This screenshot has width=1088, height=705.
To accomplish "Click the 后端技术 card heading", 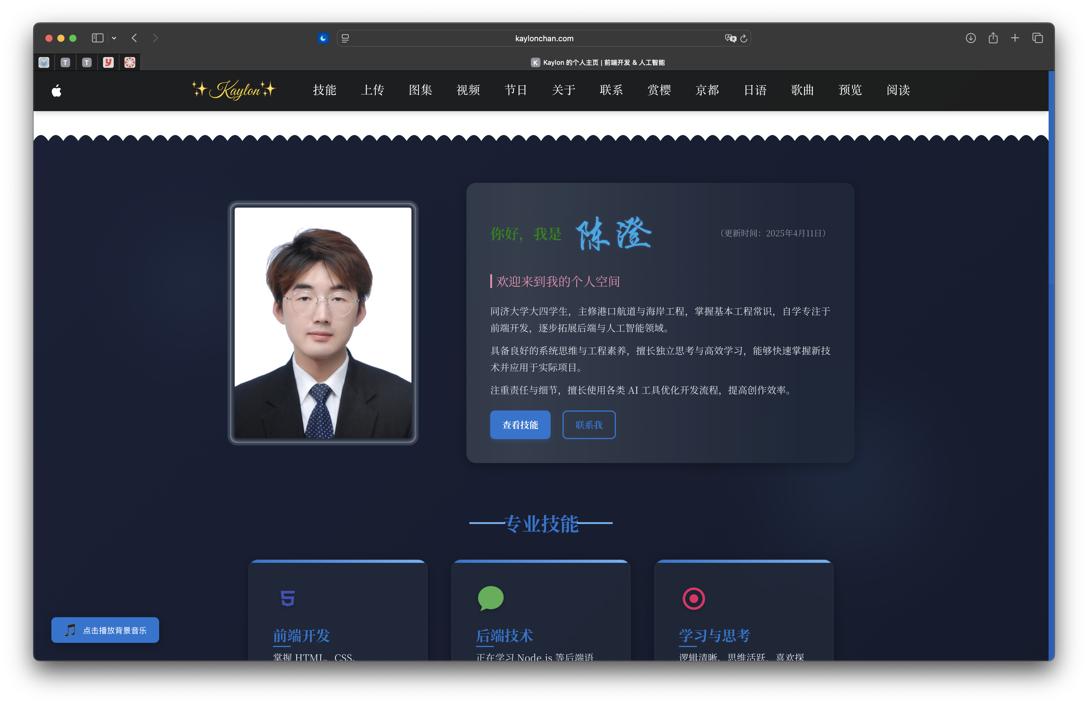I will coord(504,635).
